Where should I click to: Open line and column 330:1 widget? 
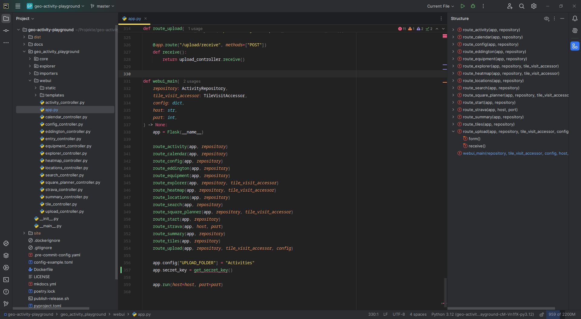click(373, 314)
